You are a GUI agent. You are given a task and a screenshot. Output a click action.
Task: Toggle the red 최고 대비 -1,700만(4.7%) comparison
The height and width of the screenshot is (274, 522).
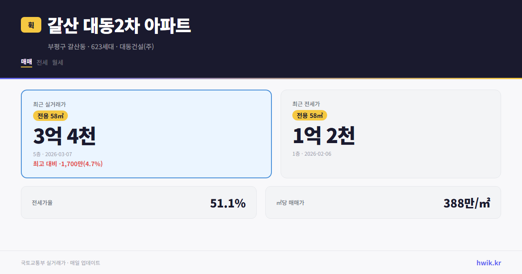67,164
